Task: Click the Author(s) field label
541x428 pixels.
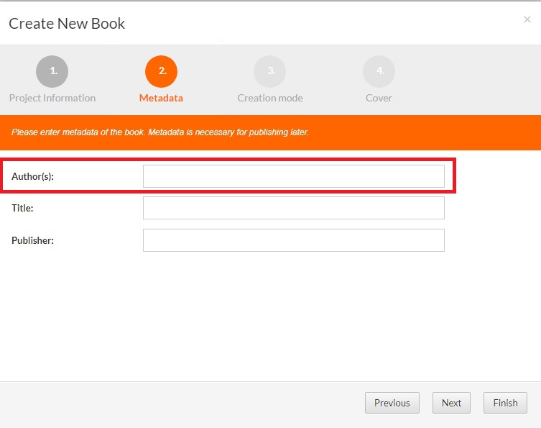Action: coord(32,176)
